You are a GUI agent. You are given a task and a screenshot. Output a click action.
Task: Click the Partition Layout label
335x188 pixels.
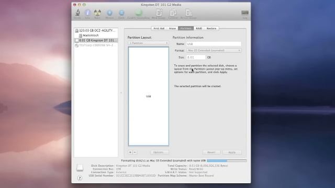[140, 38]
